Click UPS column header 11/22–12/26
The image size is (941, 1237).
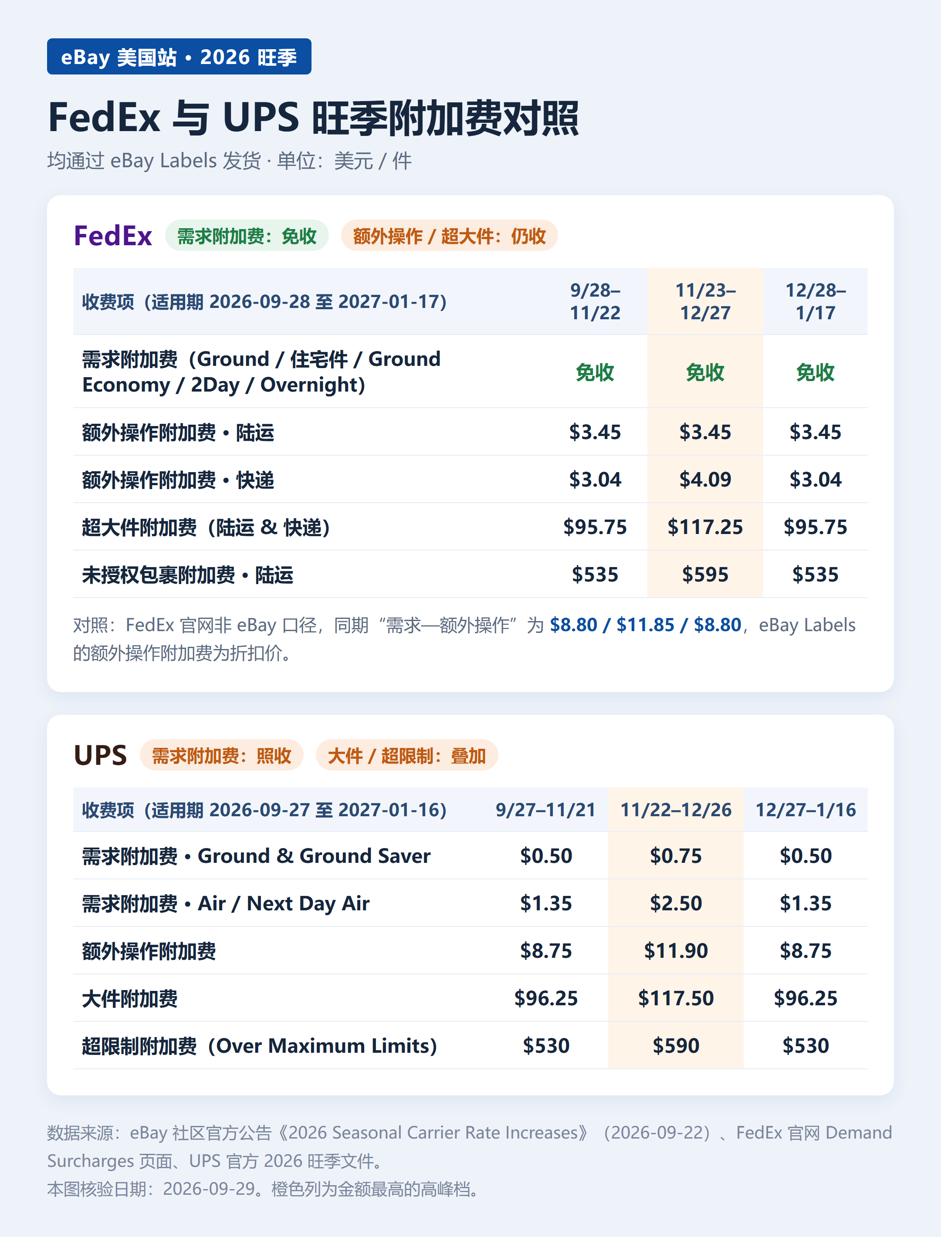(x=676, y=810)
